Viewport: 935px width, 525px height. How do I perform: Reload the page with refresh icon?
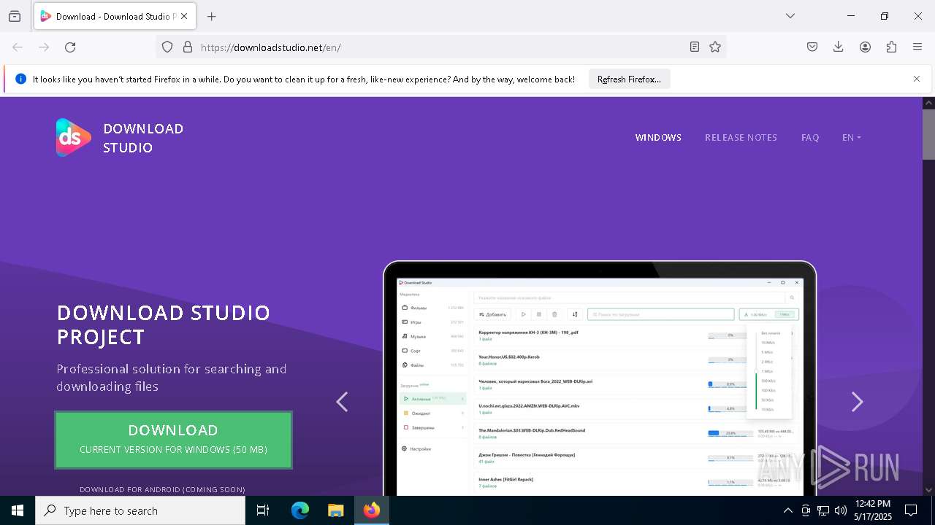[x=70, y=47]
